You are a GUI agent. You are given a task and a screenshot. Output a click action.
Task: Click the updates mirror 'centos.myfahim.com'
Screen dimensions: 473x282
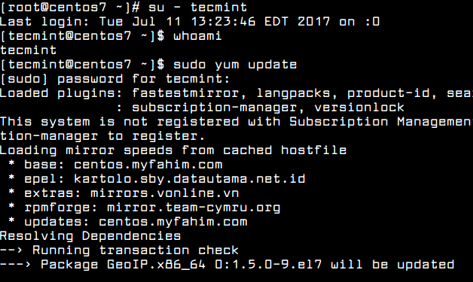coord(173,223)
